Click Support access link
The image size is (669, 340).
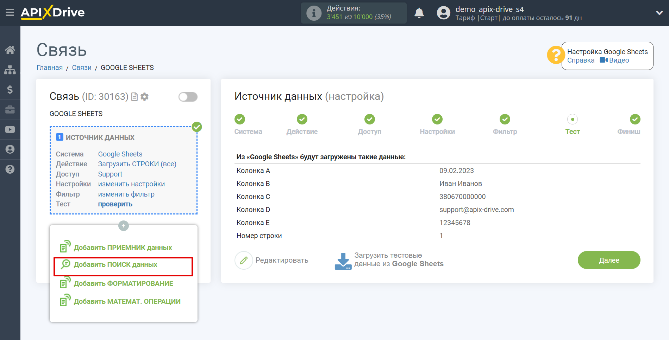point(110,174)
